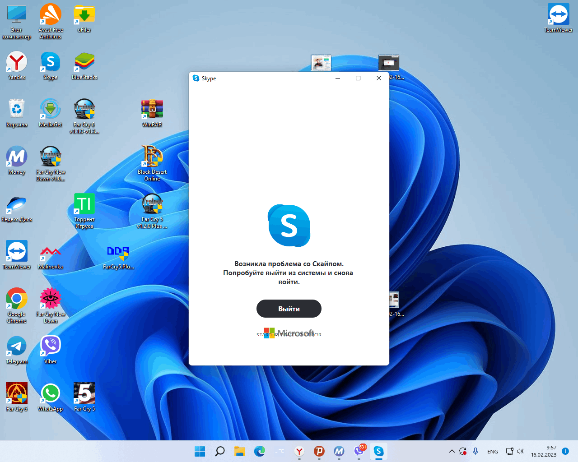
Task: Open the MediaGet desktop shortcut
Action: (51, 113)
